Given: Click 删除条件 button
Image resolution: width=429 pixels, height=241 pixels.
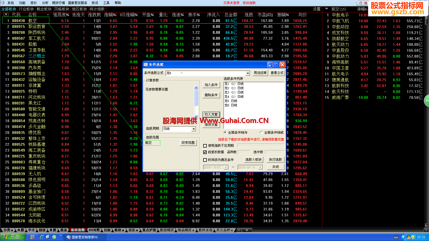Looking at the screenshot, I should coord(211,95).
